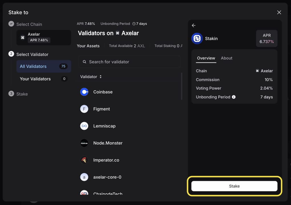Click the Commission 10% value
This screenshot has width=291, height=205.
(x=268, y=80)
